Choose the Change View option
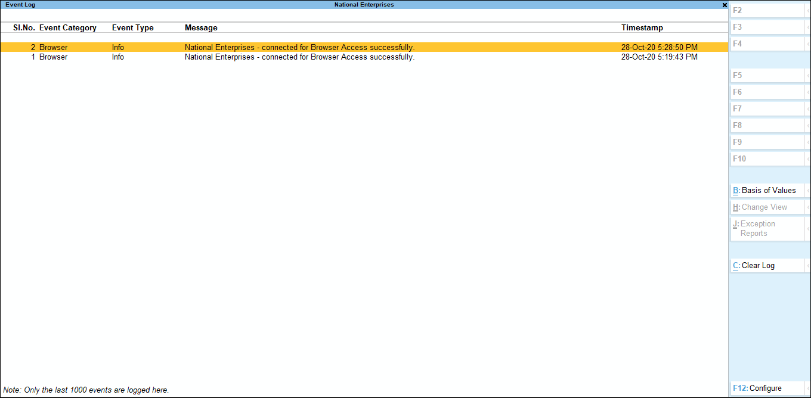 767,207
